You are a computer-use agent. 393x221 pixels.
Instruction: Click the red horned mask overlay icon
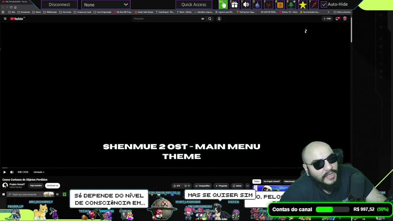pos(269,5)
